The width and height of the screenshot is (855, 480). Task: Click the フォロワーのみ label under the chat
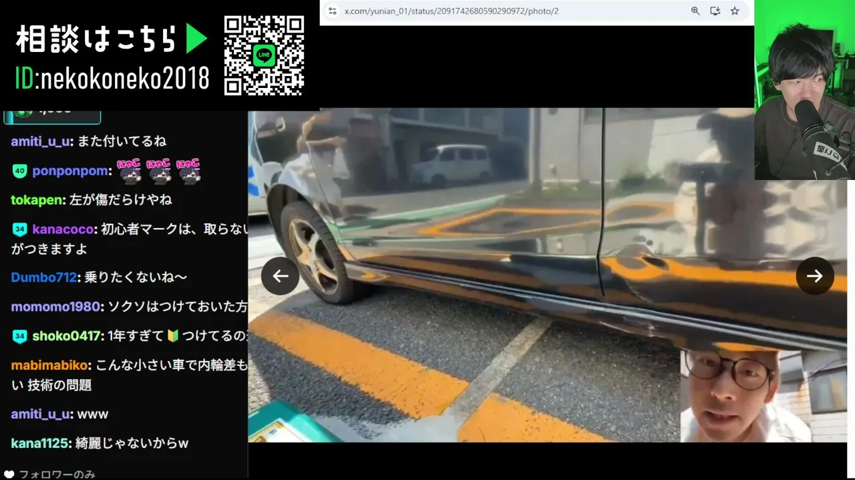pyautogui.click(x=57, y=475)
